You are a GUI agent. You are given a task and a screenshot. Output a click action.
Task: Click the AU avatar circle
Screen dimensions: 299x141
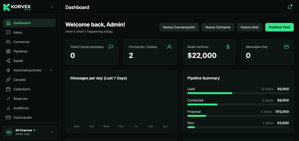pos(9,132)
